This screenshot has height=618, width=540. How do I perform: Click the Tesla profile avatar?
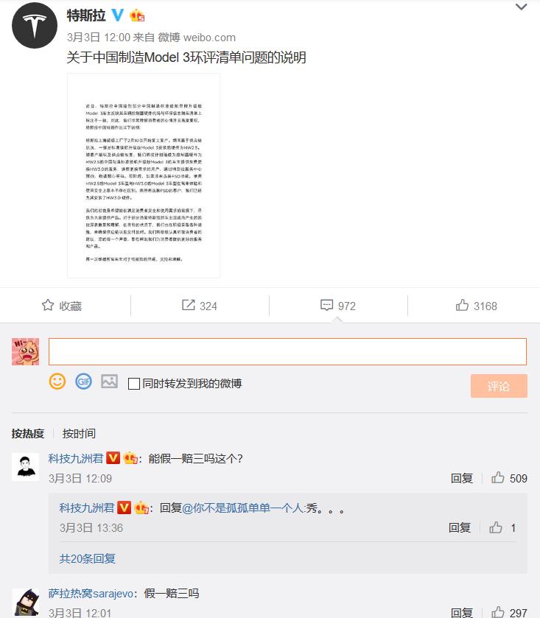pyautogui.click(x=35, y=26)
